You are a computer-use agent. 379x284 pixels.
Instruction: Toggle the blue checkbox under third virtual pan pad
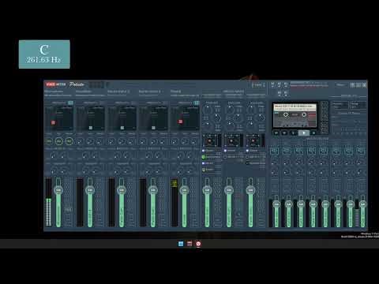pos(247,151)
